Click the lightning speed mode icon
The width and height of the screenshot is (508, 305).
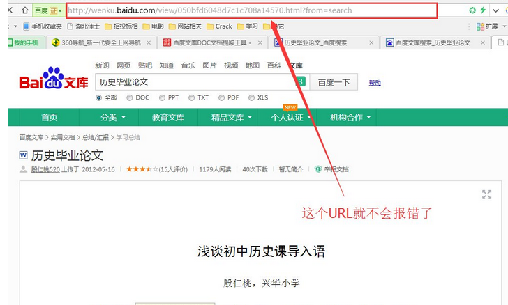pyautogui.click(x=483, y=10)
